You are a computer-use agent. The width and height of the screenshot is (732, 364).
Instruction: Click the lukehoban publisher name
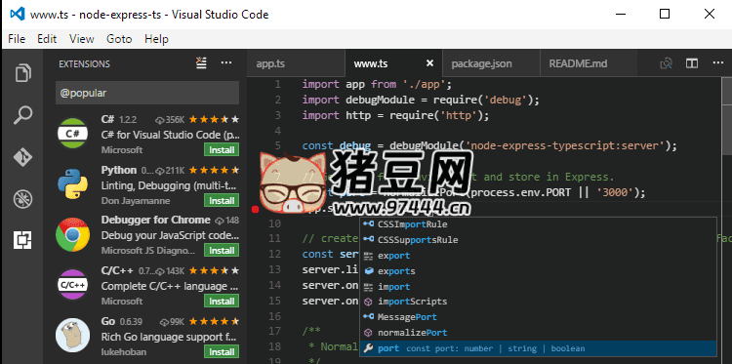pos(124,351)
